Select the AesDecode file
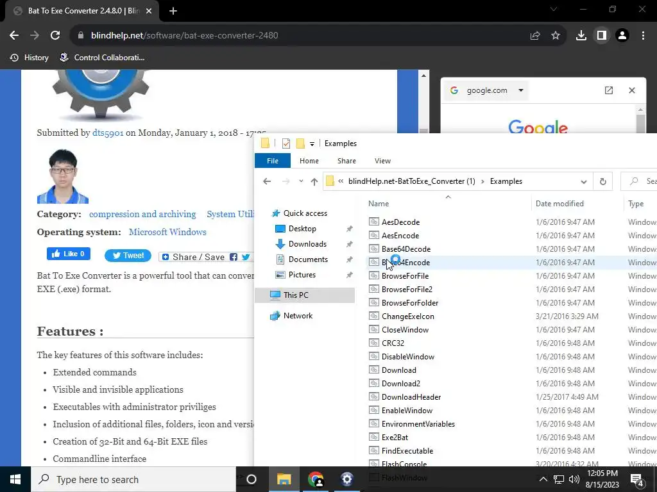 (400, 222)
